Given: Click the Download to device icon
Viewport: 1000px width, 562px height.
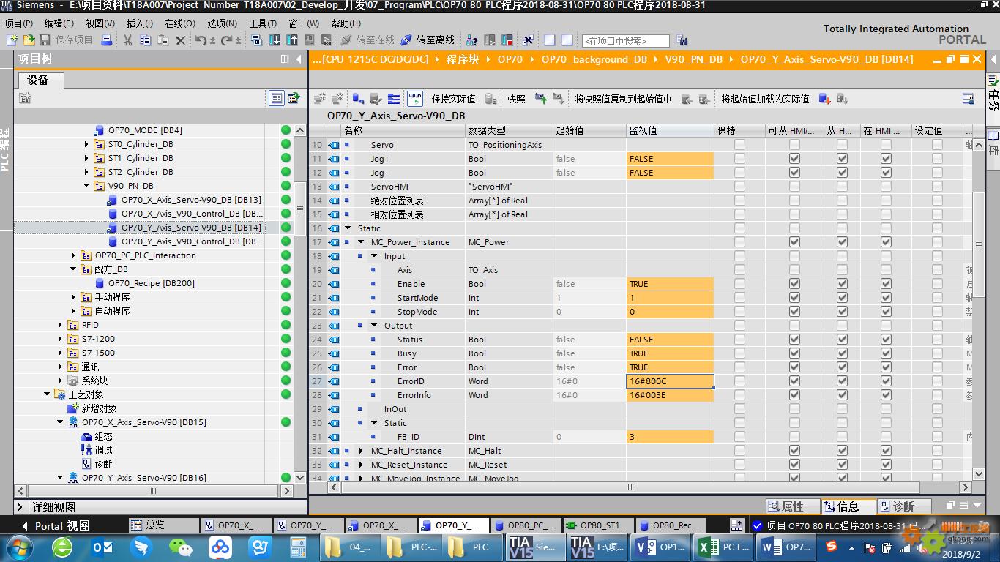Looking at the screenshot, I should point(273,40).
